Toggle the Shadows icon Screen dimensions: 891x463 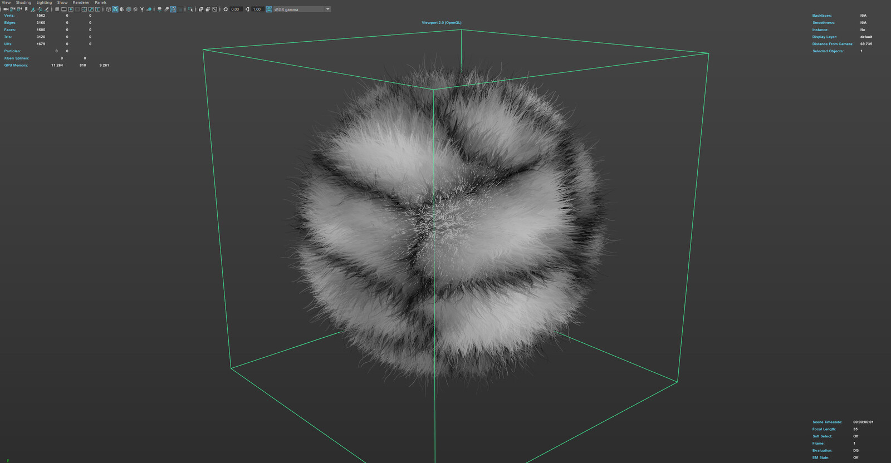click(x=149, y=9)
